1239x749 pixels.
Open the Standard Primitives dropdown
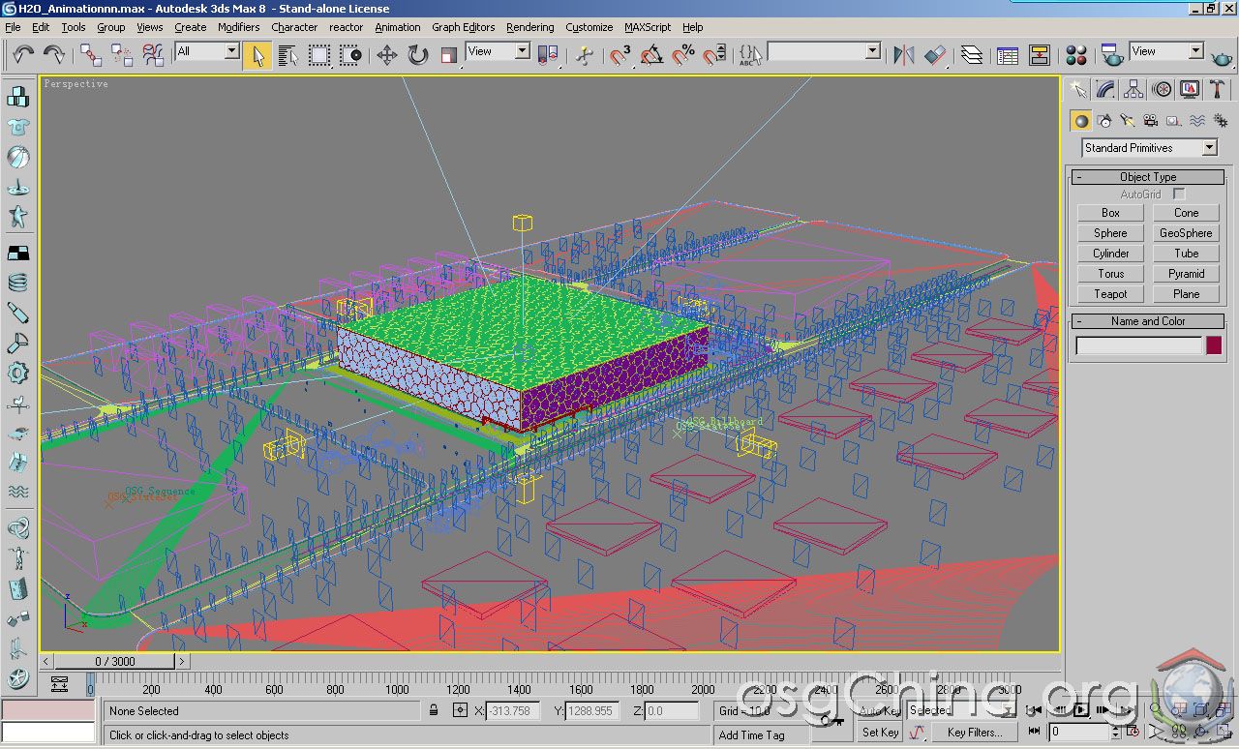[x=1149, y=148]
